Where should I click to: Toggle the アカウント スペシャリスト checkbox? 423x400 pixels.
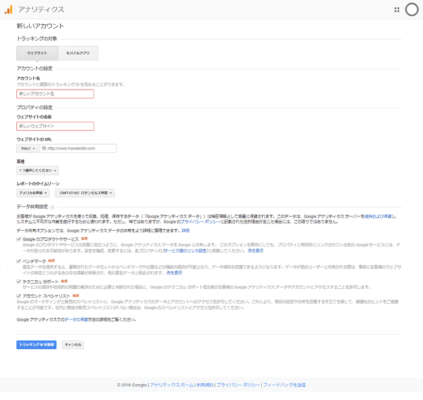tap(19, 296)
